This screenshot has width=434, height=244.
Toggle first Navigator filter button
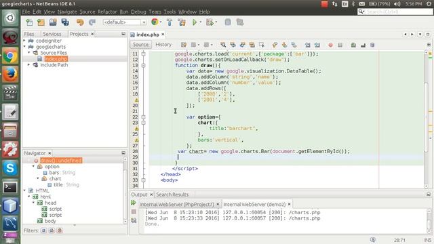(43, 230)
